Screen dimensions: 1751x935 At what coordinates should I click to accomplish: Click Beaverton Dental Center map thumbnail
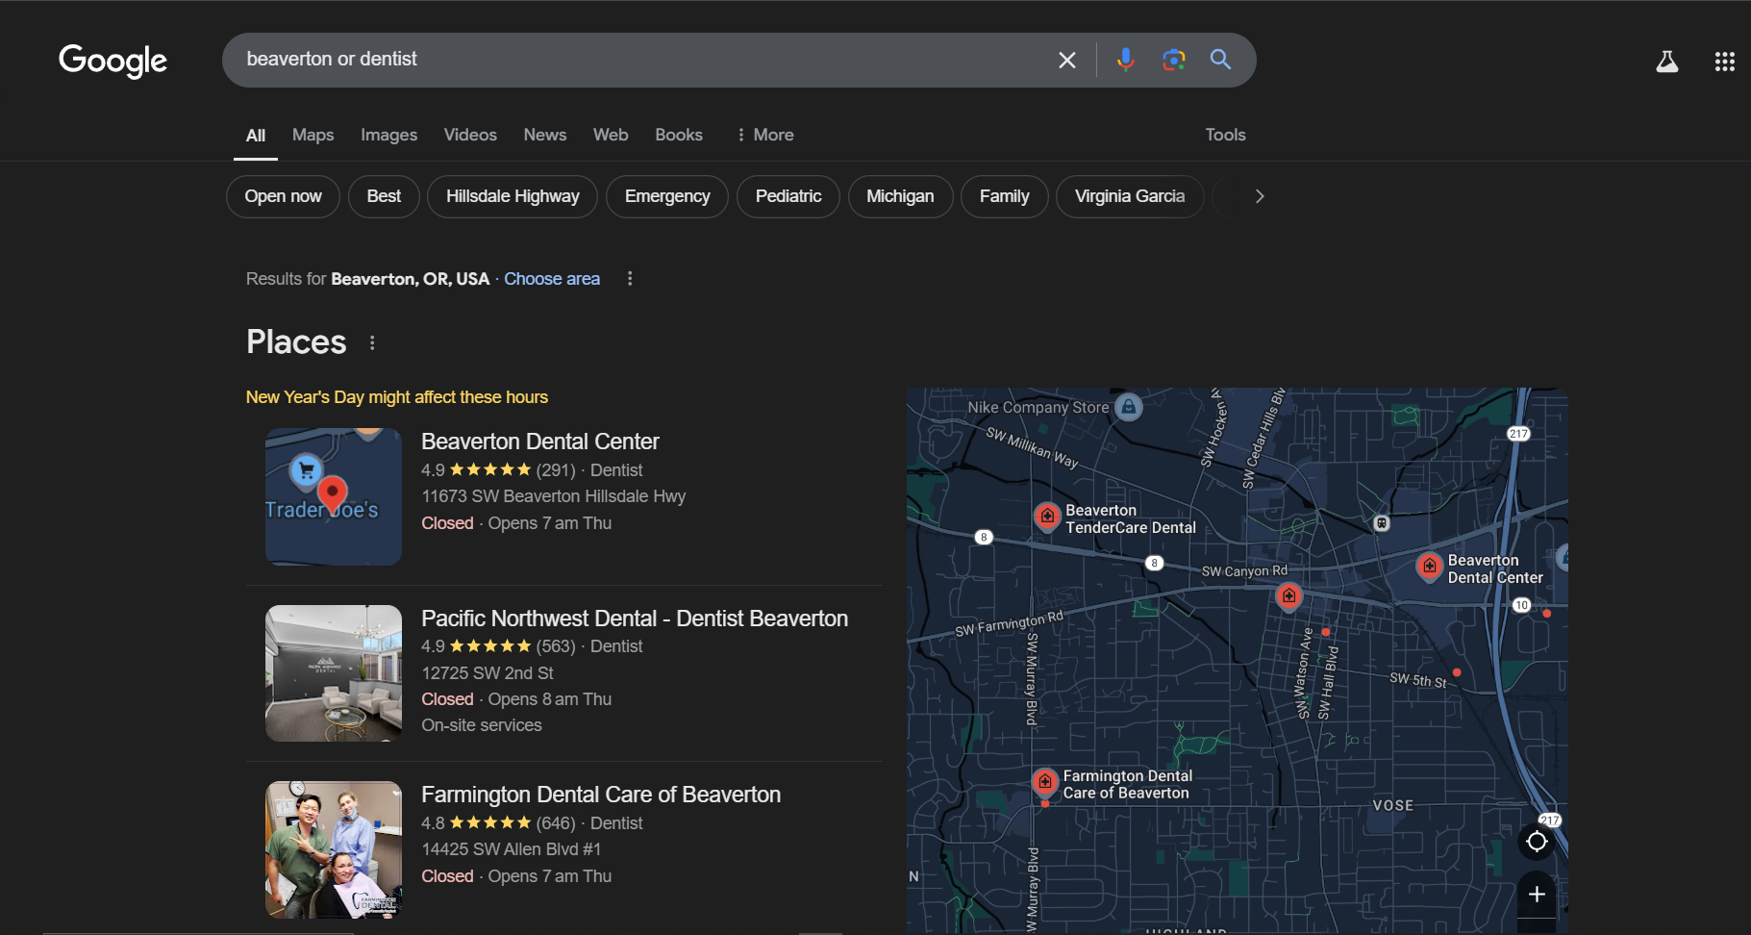(334, 496)
